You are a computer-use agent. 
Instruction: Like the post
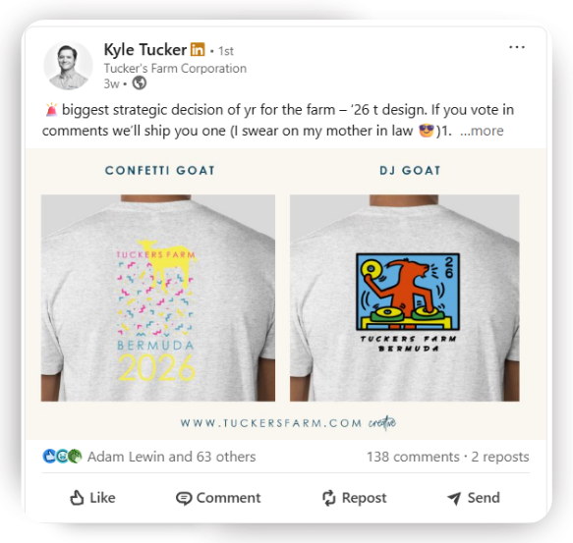pos(92,498)
